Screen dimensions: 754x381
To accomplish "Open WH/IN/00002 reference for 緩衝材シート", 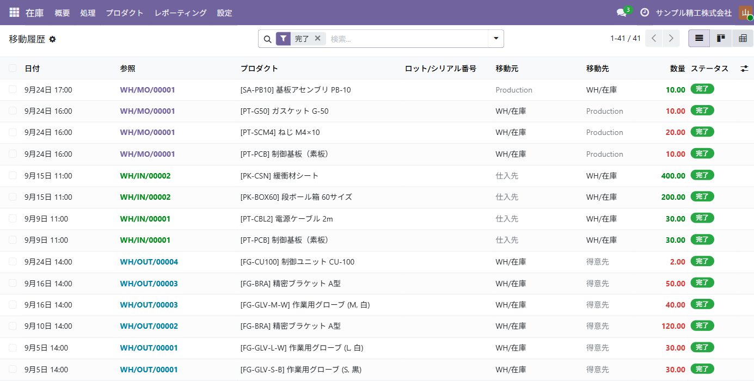I will pyautogui.click(x=145, y=176).
